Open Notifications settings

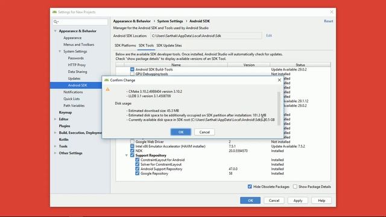click(73, 92)
